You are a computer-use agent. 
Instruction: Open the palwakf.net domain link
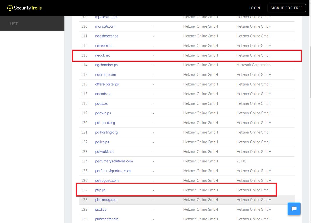click(104, 152)
